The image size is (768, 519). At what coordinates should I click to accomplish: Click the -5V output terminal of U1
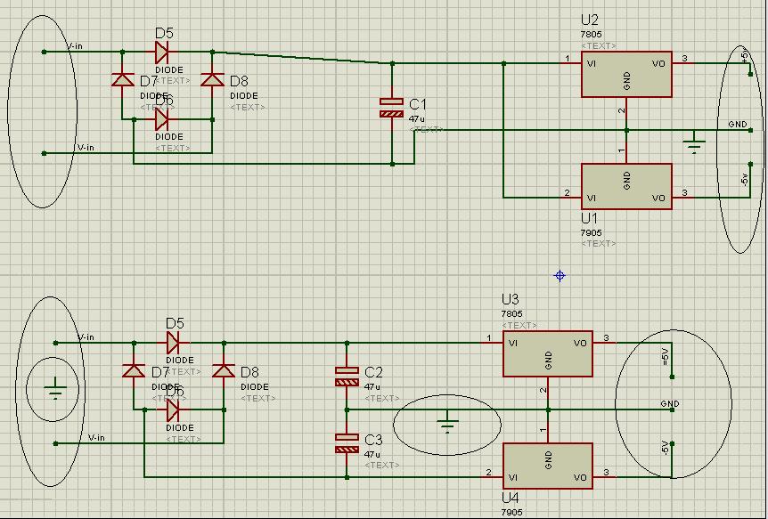click(750, 164)
